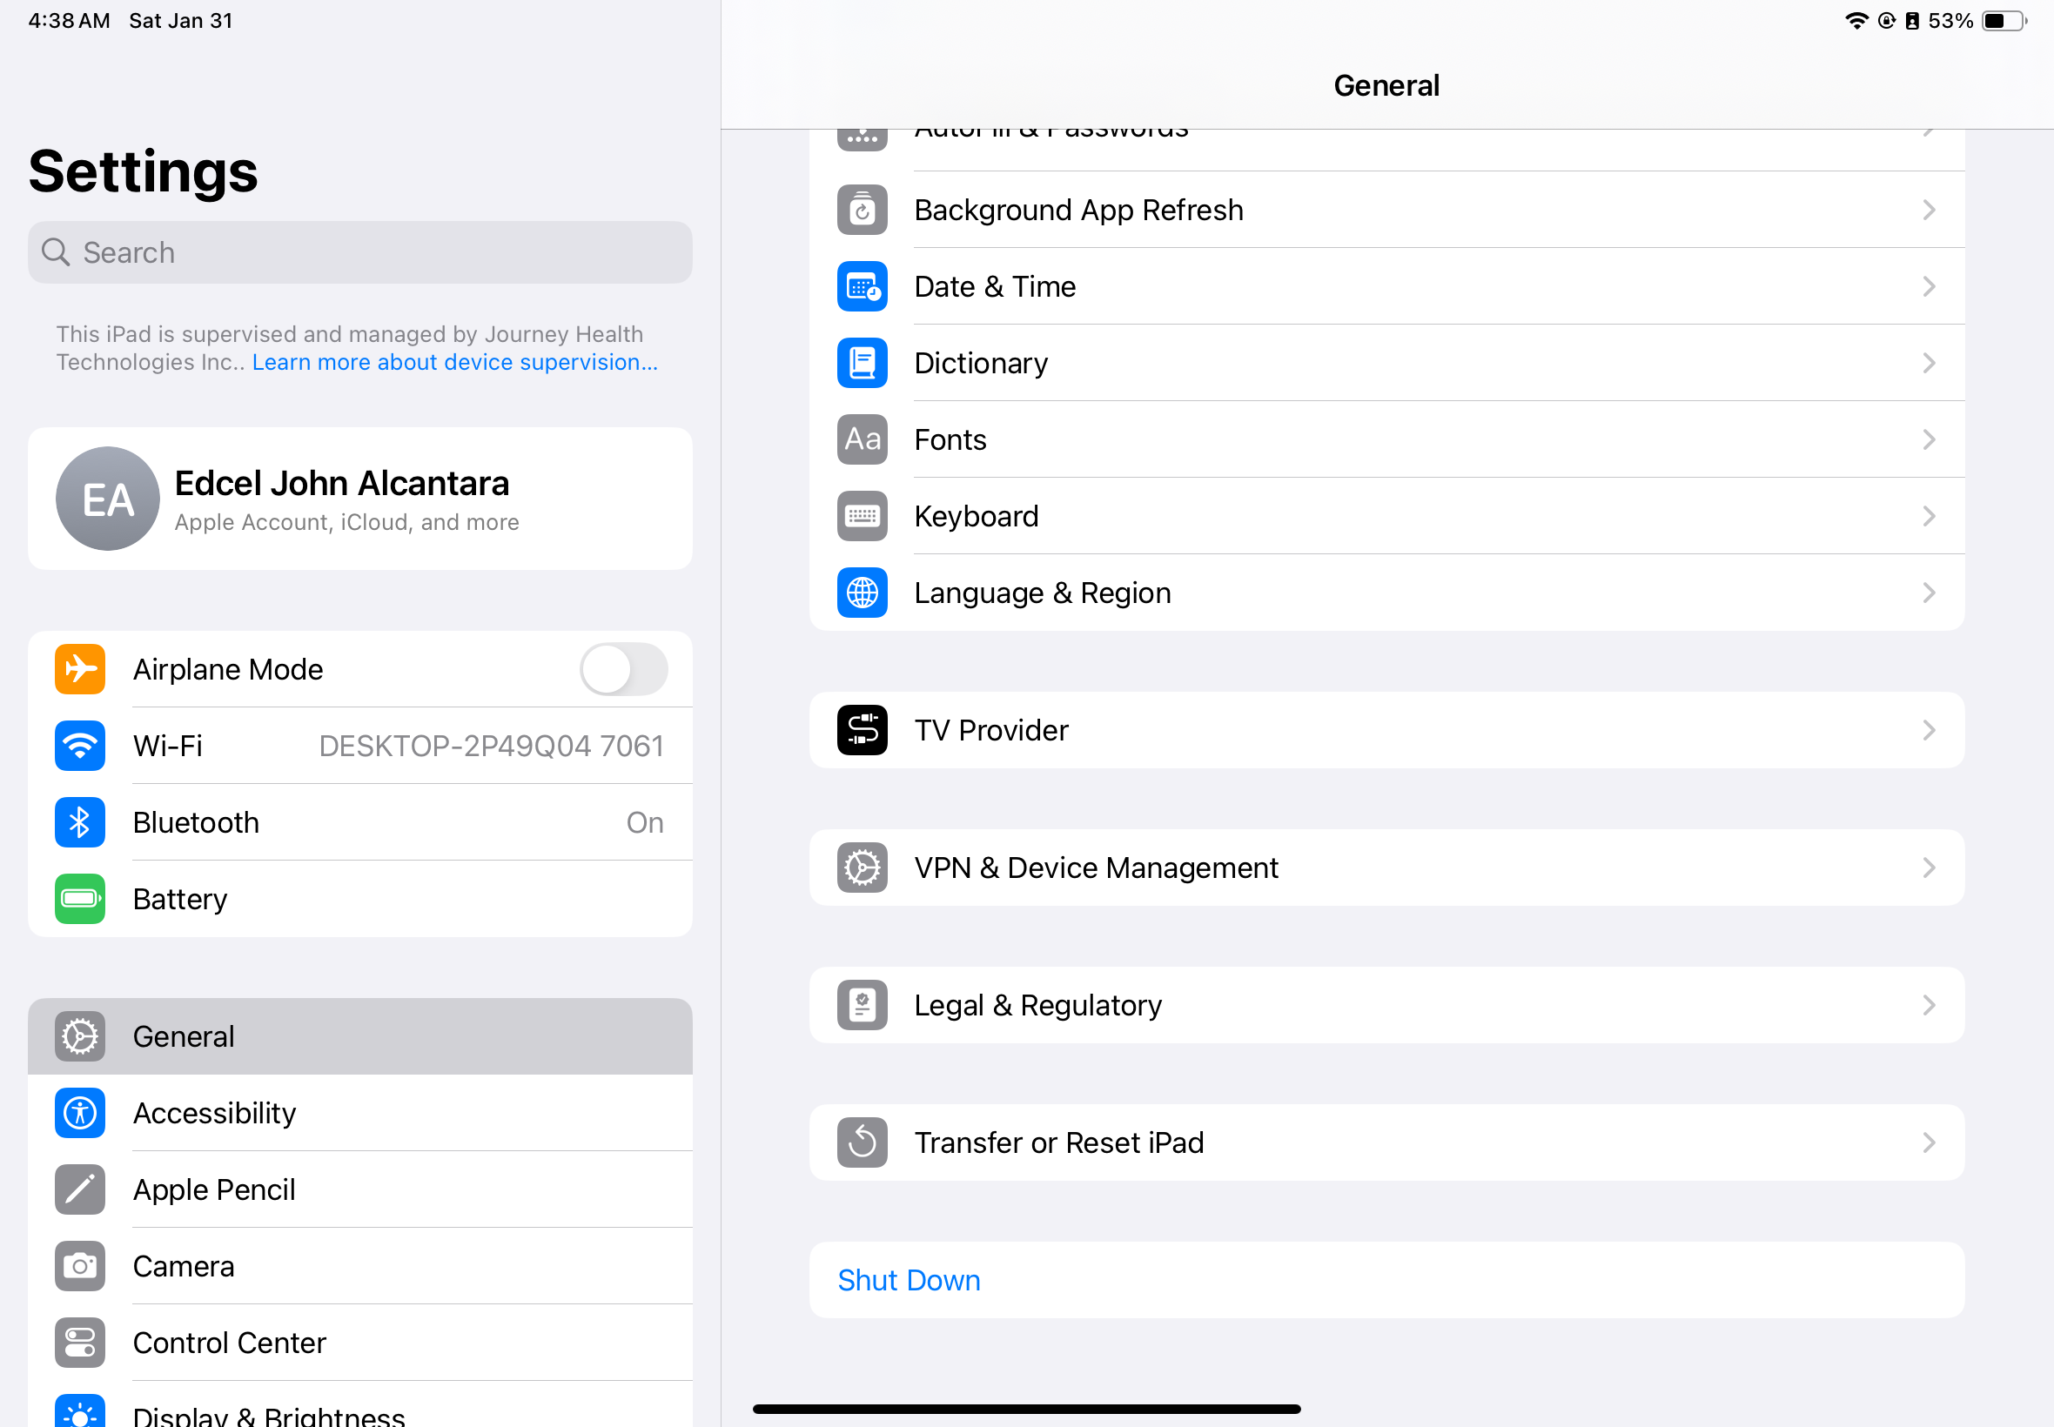The width and height of the screenshot is (2054, 1427).
Task: Tap the Dictionary label
Action: point(981,363)
